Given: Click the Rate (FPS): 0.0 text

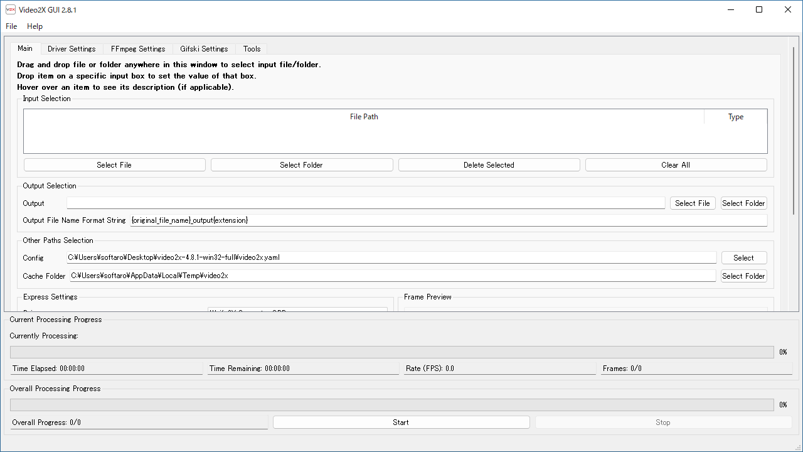Looking at the screenshot, I should click(430, 369).
